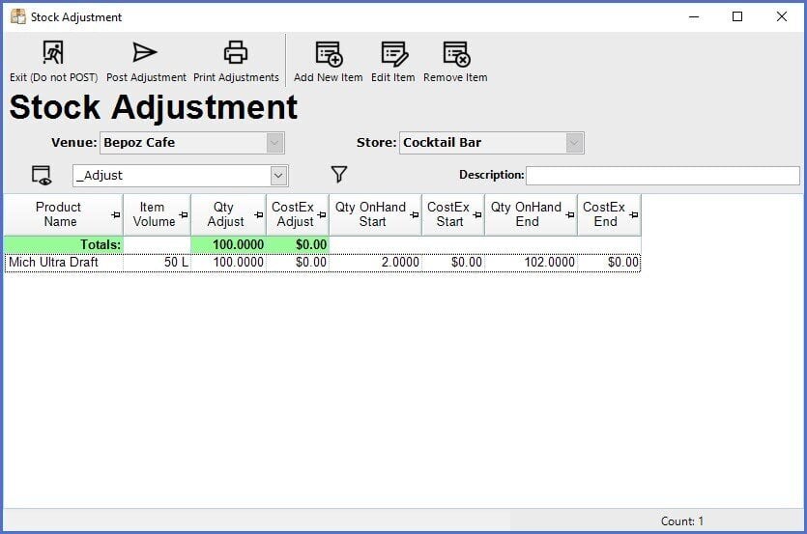
Task: Click the Post Adjustment icon
Action: coord(145,53)
